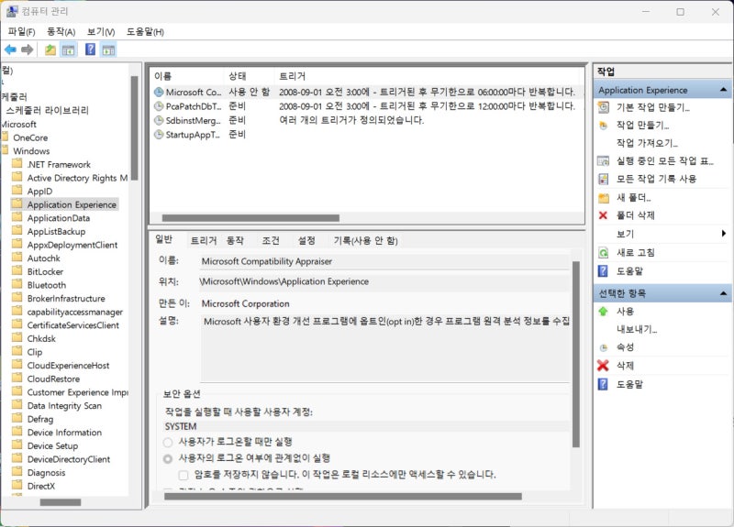Viewport: 734px width, 527px height.
Task: Toggle 암호를 저장하지 않습니다 checkbox
Action: pos(183,475)
